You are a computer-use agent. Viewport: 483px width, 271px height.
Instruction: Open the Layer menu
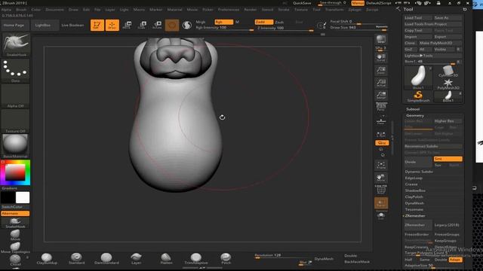[110, 10]
